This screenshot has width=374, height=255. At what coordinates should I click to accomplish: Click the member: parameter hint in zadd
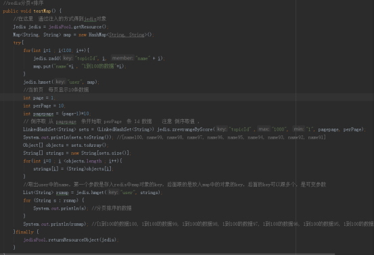pos(122,58)
